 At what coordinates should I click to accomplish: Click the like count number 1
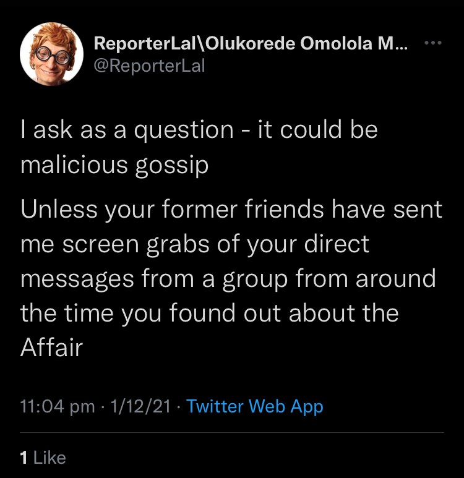[24, 458]
